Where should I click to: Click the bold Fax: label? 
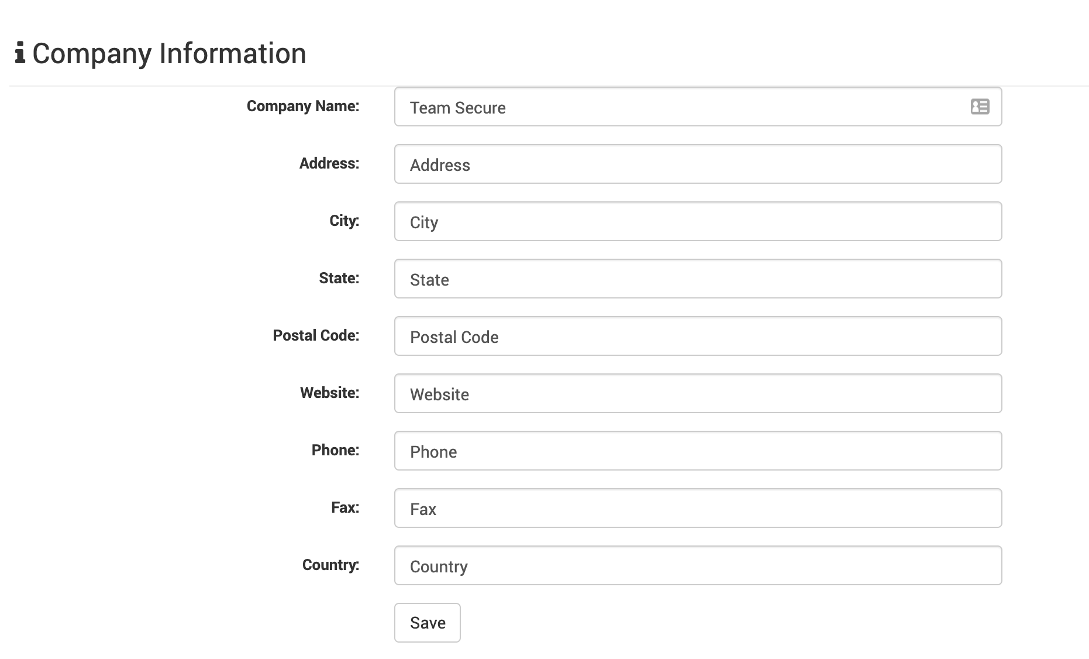coord(345,507)
